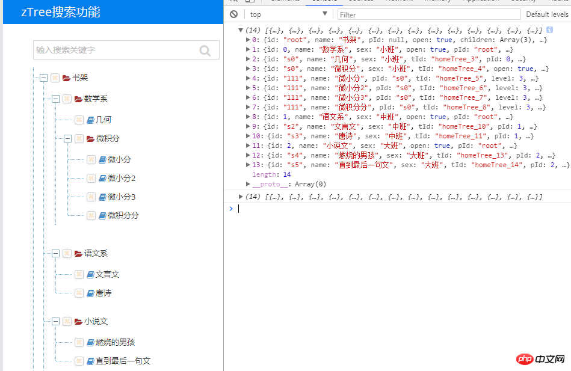Click the 微小分3 book icon
This screenshot has height=371, width=571.
coord(102,197)
